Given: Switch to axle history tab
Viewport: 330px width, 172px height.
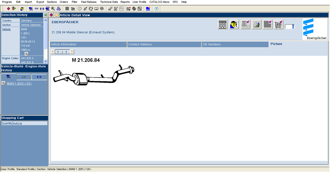Looking at the screenshot, I should [x=39, y=77].
